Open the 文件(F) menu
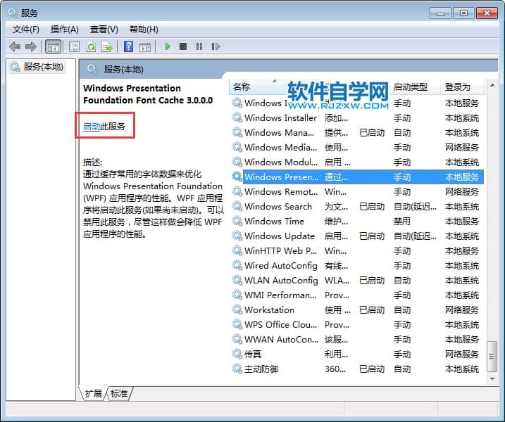The width and height of the screenshot is (505, 422). click(x=26, y=30)
